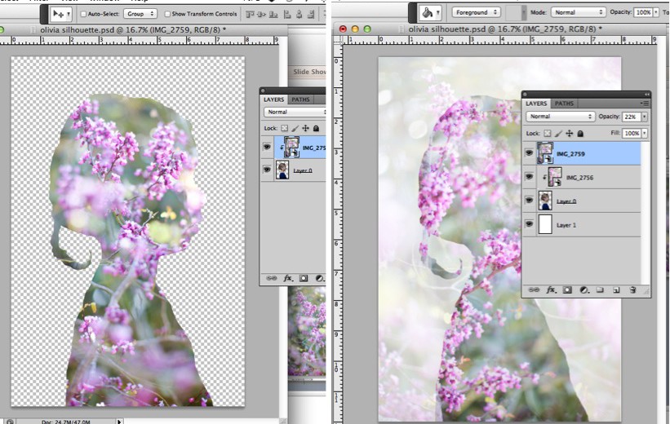Switch to LAYERS tab in right panel
This screenshot has height=424, width=670.
tap(536, 104)
